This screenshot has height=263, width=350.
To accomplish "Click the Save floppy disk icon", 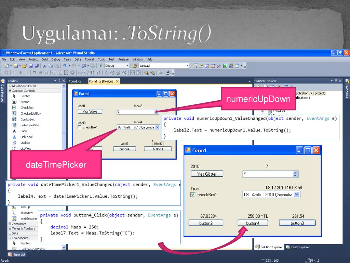I will pos(30,66).
